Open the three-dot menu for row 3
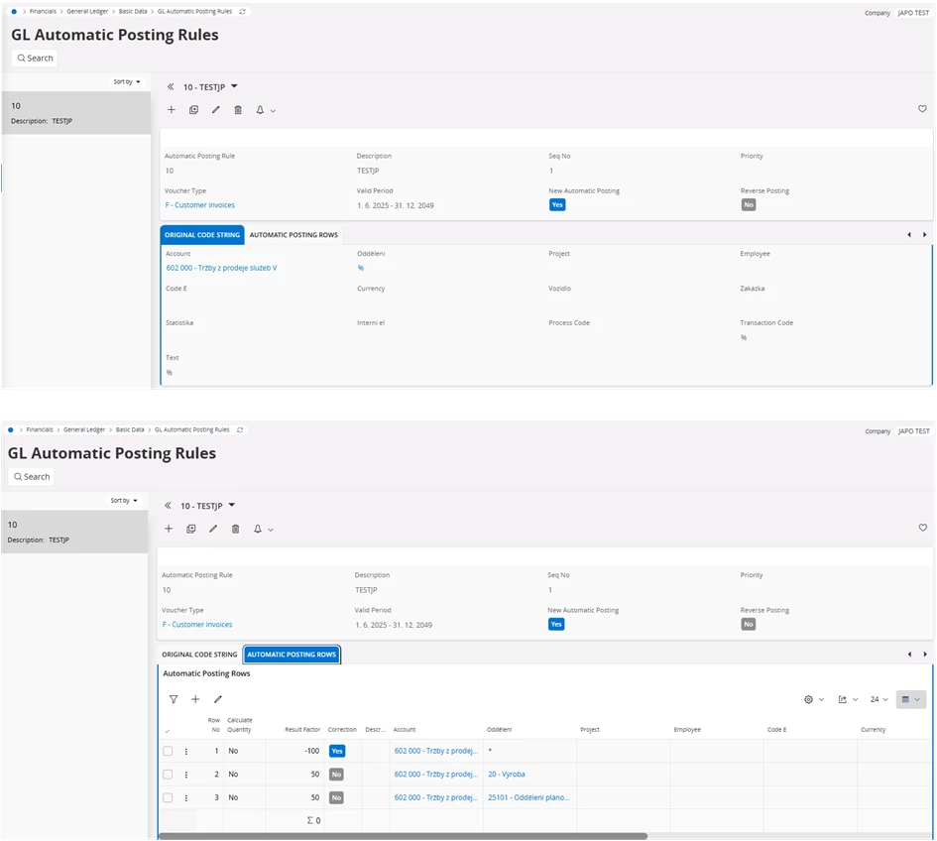937x841 pixels. coord(185,798)
